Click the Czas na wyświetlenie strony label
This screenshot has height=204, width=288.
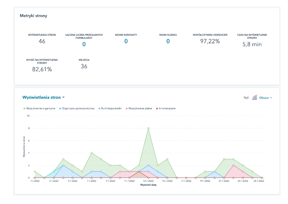pyautogui.click(x=252, y=36)
